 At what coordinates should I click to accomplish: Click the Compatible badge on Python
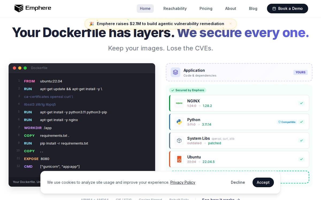click(287, 122)
